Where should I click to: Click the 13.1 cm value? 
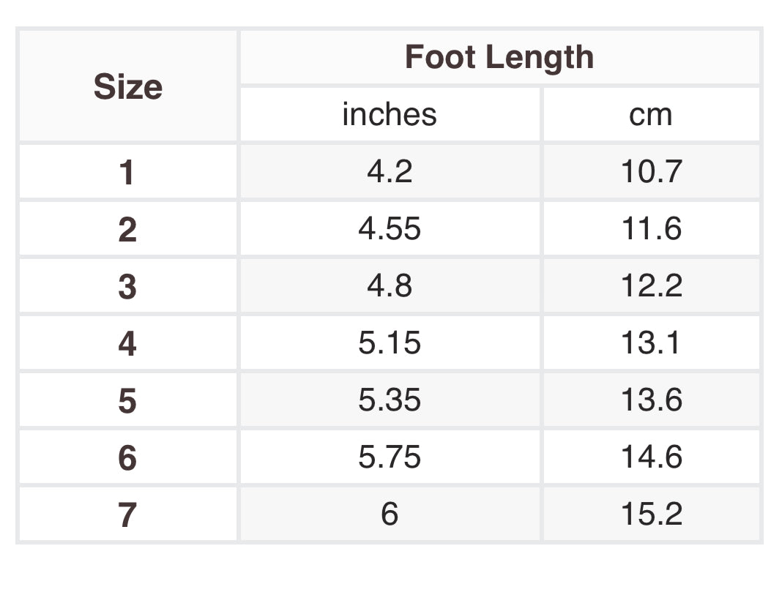point(651,343)
